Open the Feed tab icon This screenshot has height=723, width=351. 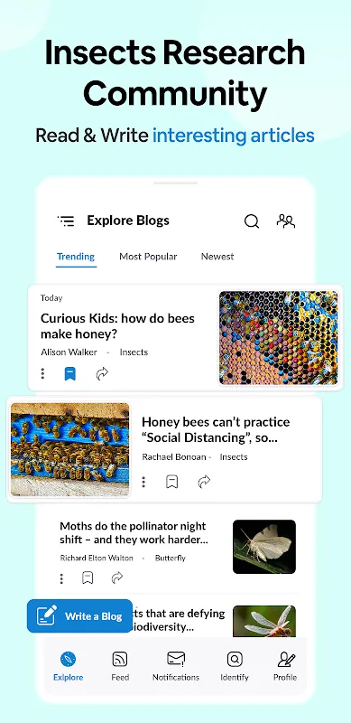pos(120,660)
